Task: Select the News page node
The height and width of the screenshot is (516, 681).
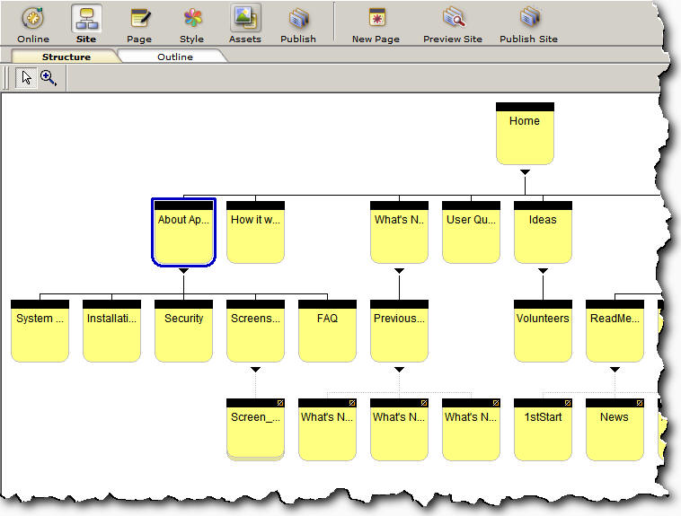Action: pos(615,430)
